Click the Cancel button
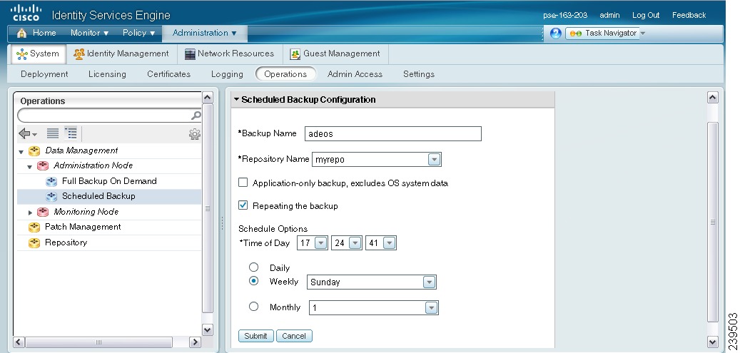The height and width of the screenshot is (353, 740). (294, 336)
